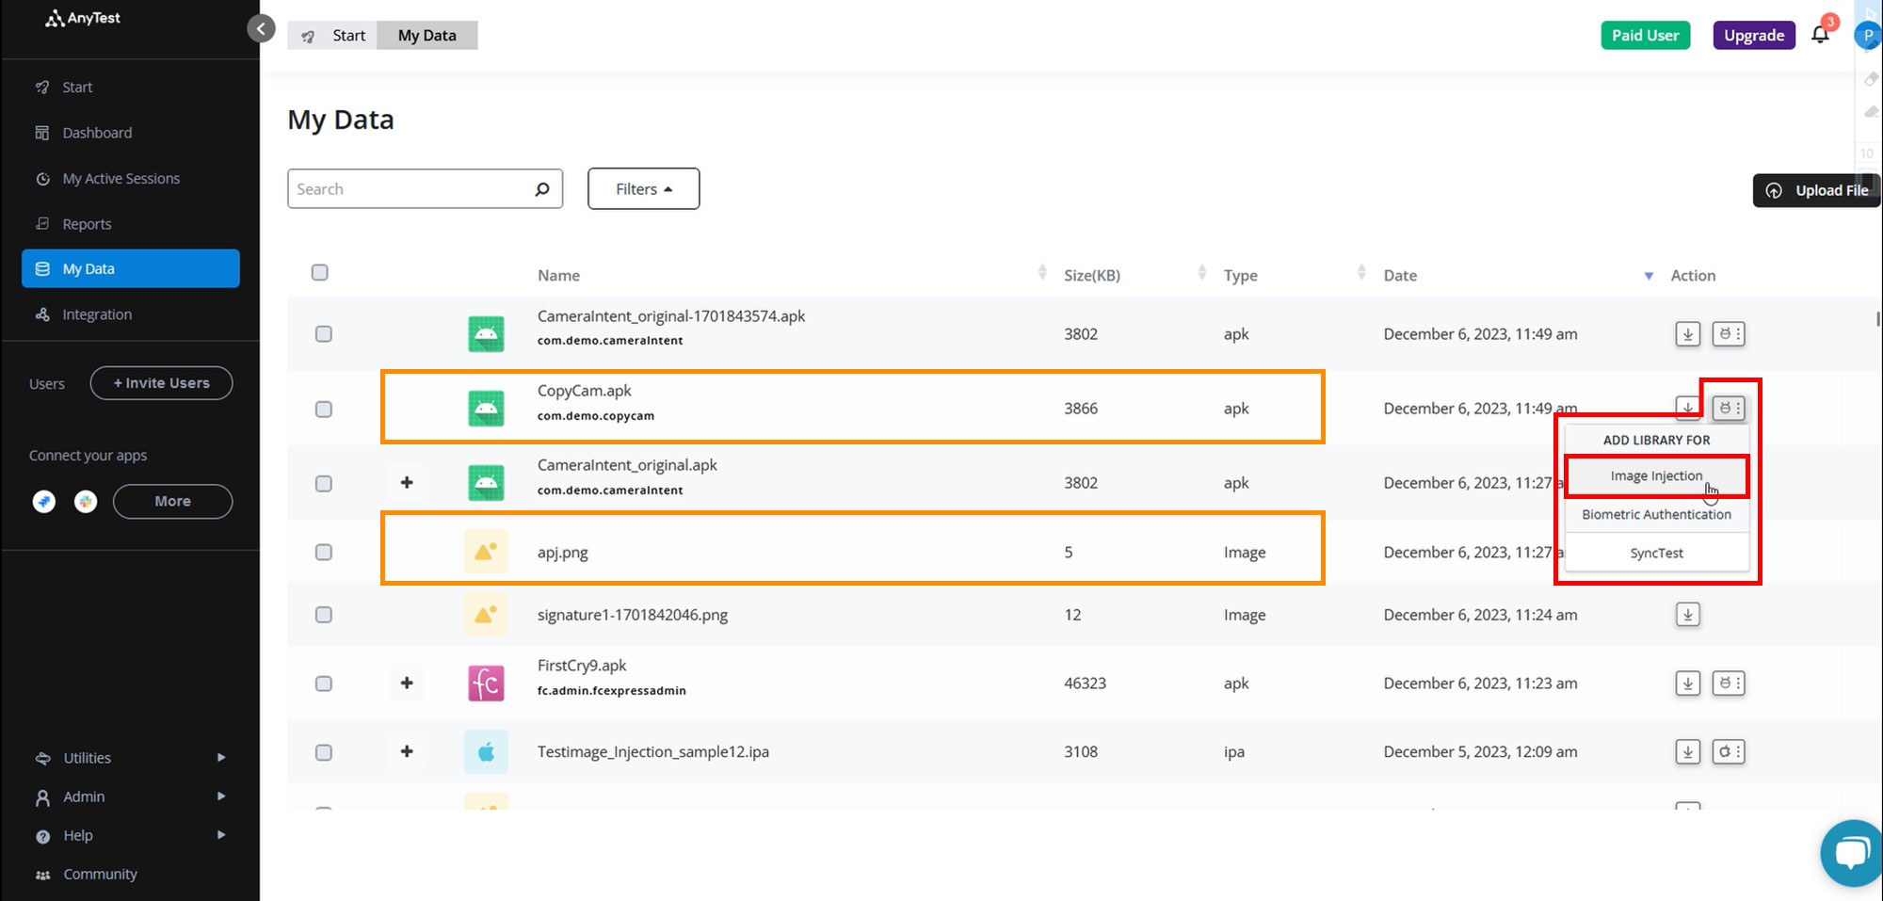This screenshot has width=1883, height=901.
Task: Open the notifications bell
Action: [x=1820, y=35]
